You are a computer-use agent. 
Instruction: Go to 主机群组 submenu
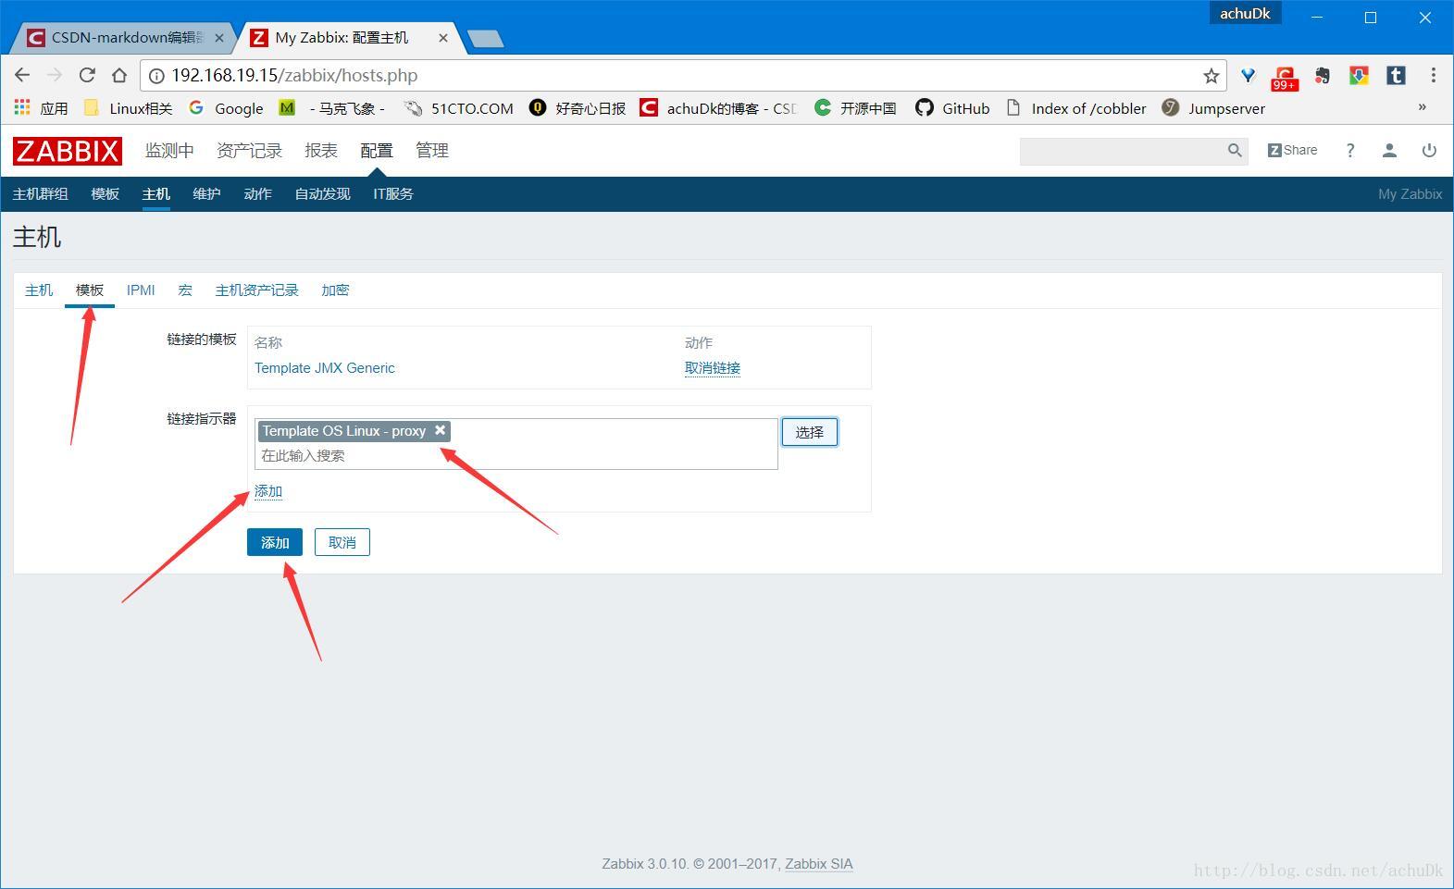pos(41,194)
